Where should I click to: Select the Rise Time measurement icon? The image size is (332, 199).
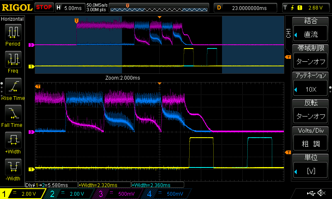coord(13,86)
